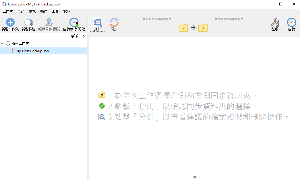Viewport: 300px width, 180px height.
Task: Select the 所有工作集 circle radio
Action: pos(8,43)
